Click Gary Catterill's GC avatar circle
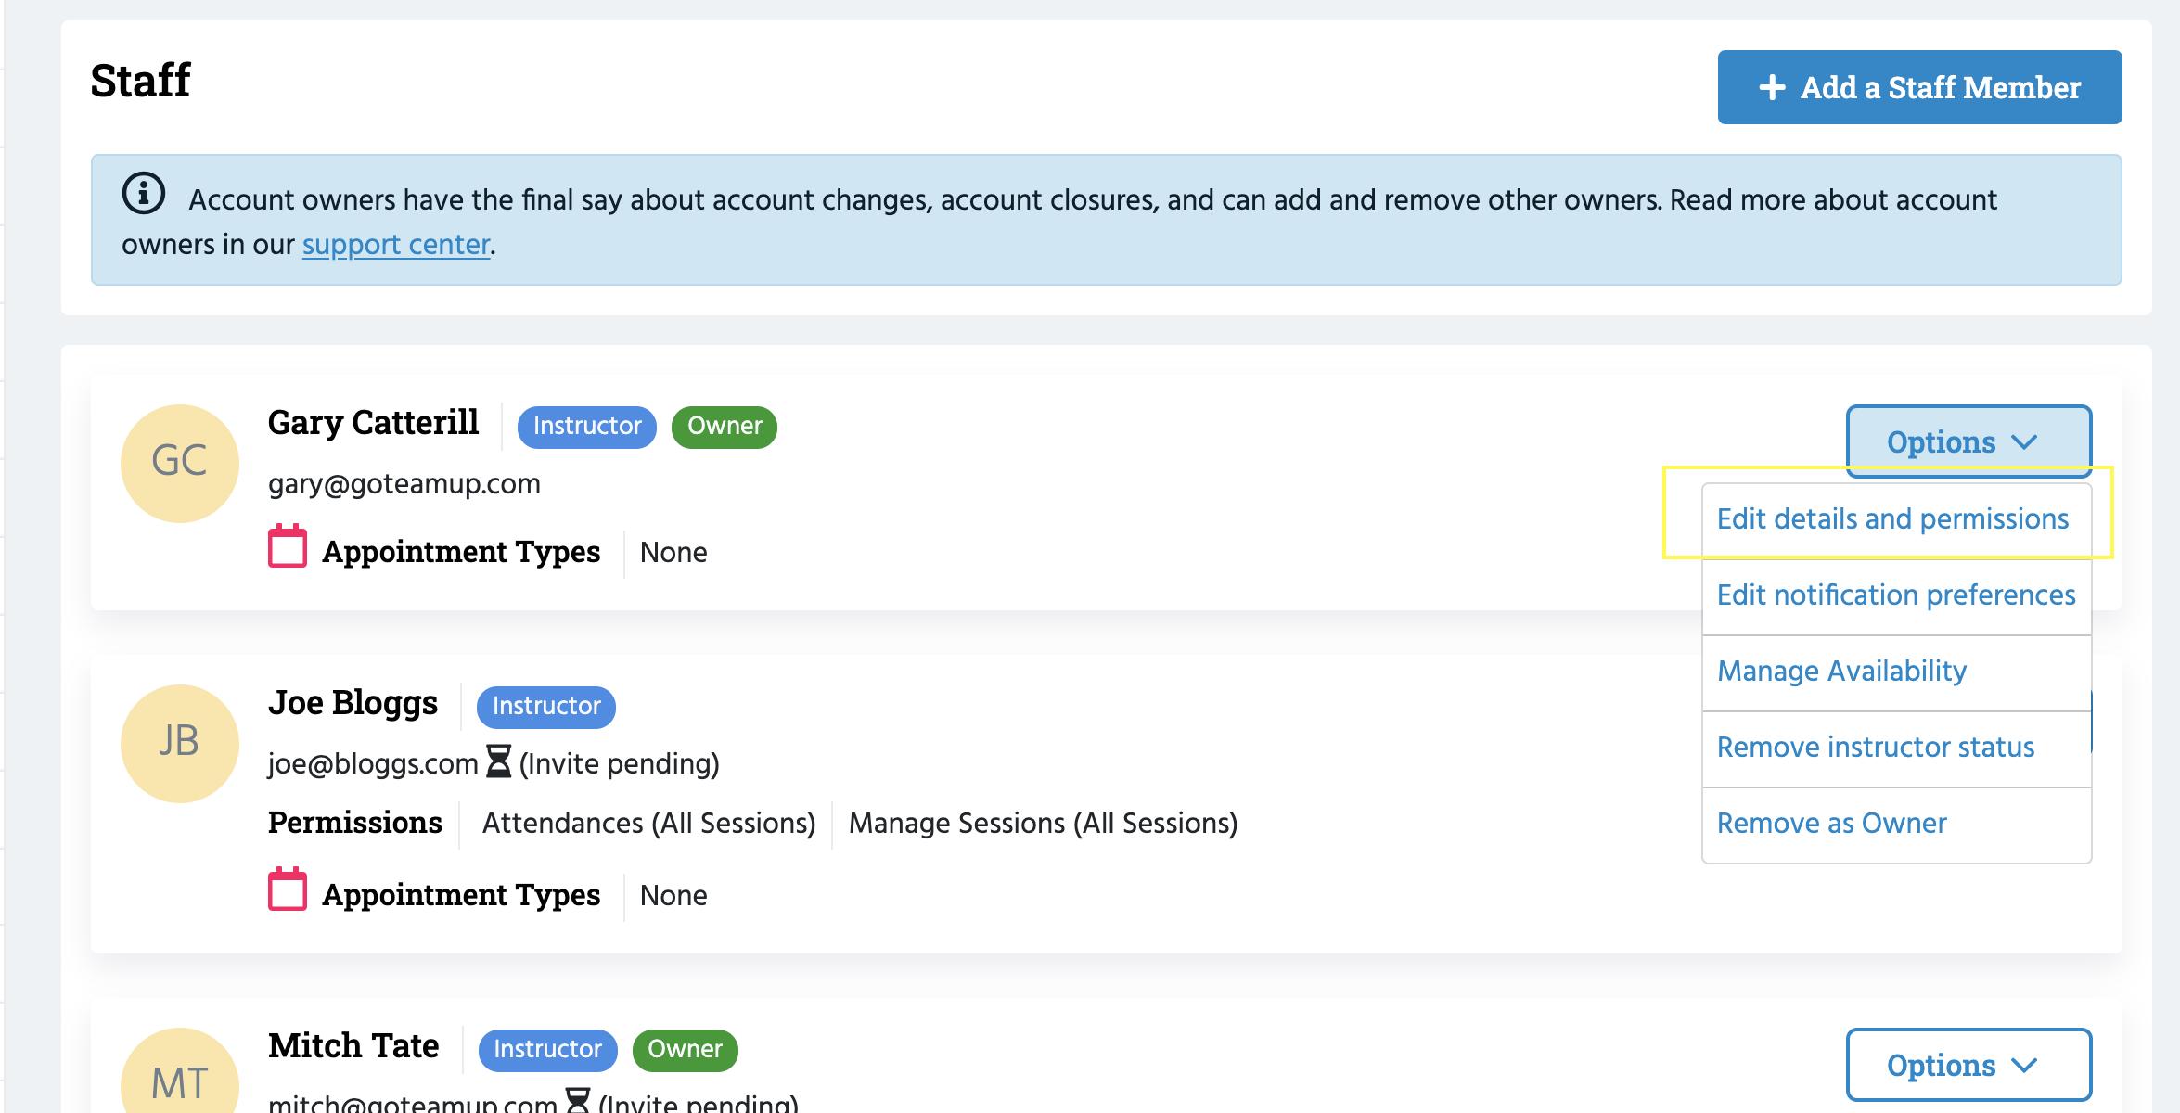The width and height of the screenshot is (2180, 1113). [180, 463]
